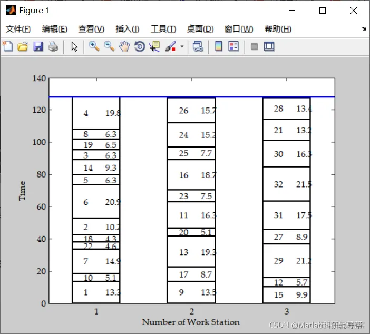Print the figure using the printer icon
The width and height of the screenshot is (370, 334).
pyautogui.click(x=53, y=46)
